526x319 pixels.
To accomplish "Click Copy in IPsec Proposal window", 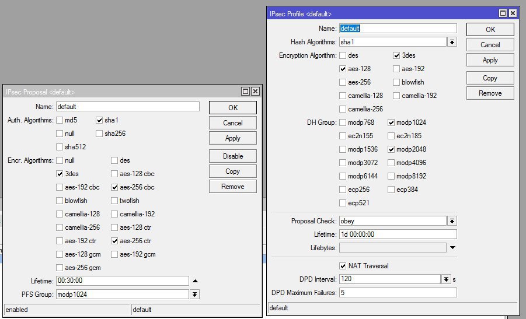I will (x=233, y=171).
